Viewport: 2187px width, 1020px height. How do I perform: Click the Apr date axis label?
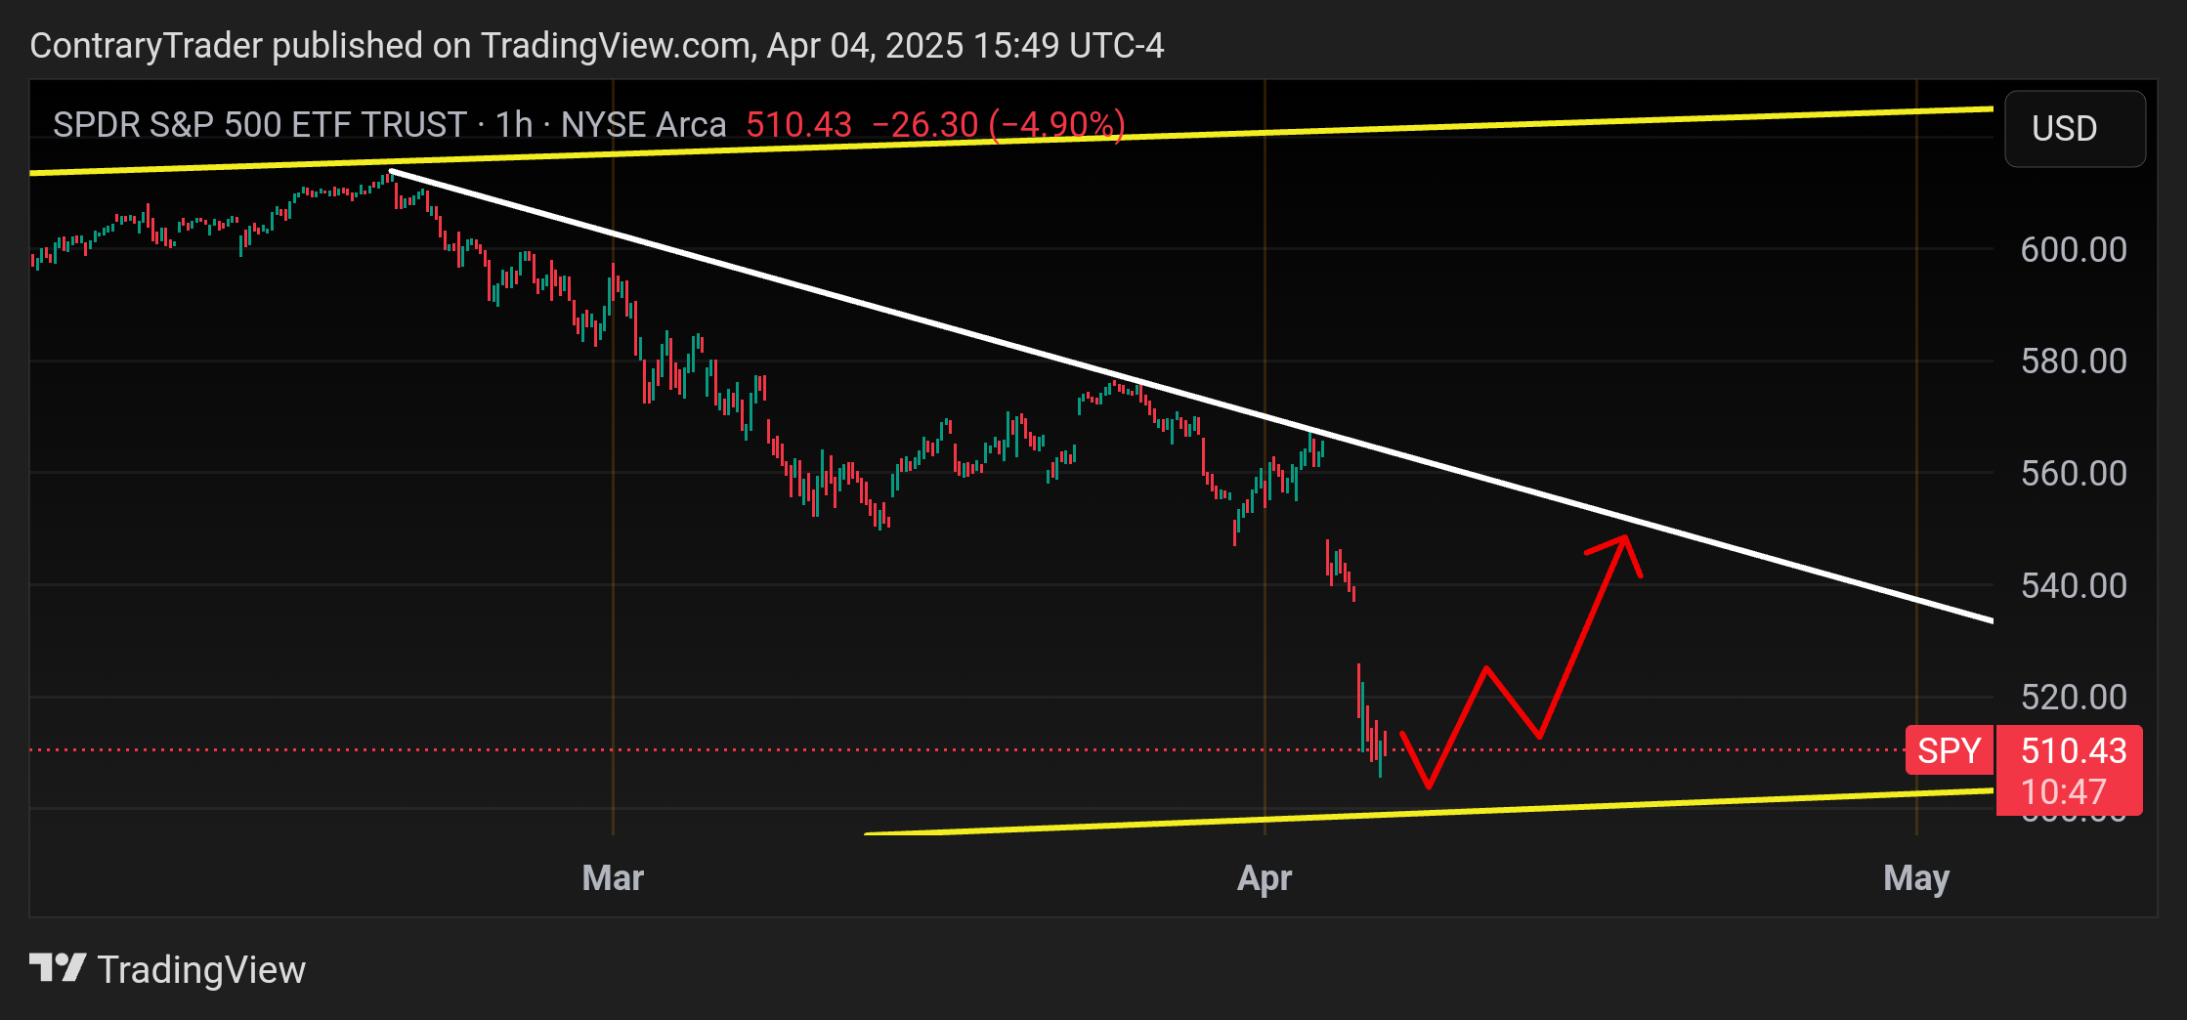1265,878
